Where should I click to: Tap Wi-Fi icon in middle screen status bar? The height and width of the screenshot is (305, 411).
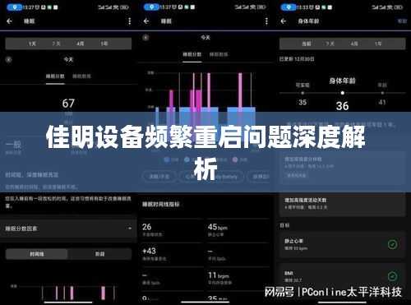253,7
